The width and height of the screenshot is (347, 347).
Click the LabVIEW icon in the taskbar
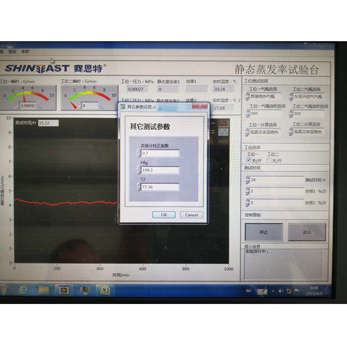coord(62,290)
